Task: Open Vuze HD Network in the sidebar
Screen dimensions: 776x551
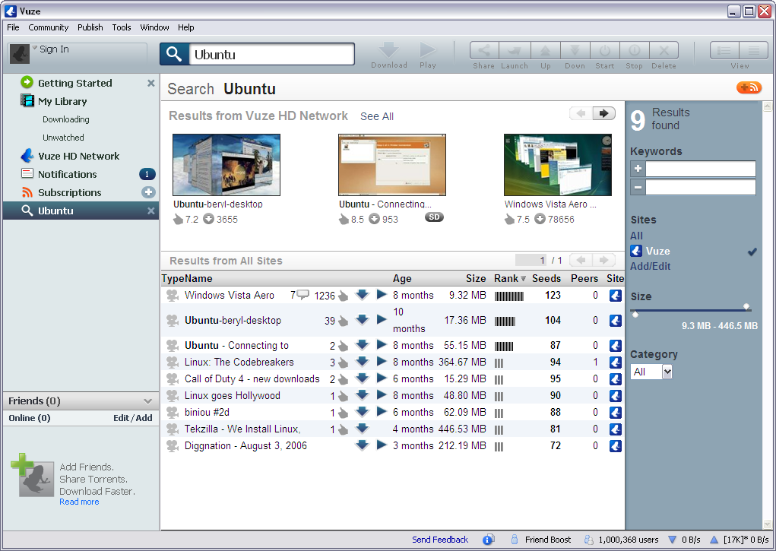Action: 79,156
